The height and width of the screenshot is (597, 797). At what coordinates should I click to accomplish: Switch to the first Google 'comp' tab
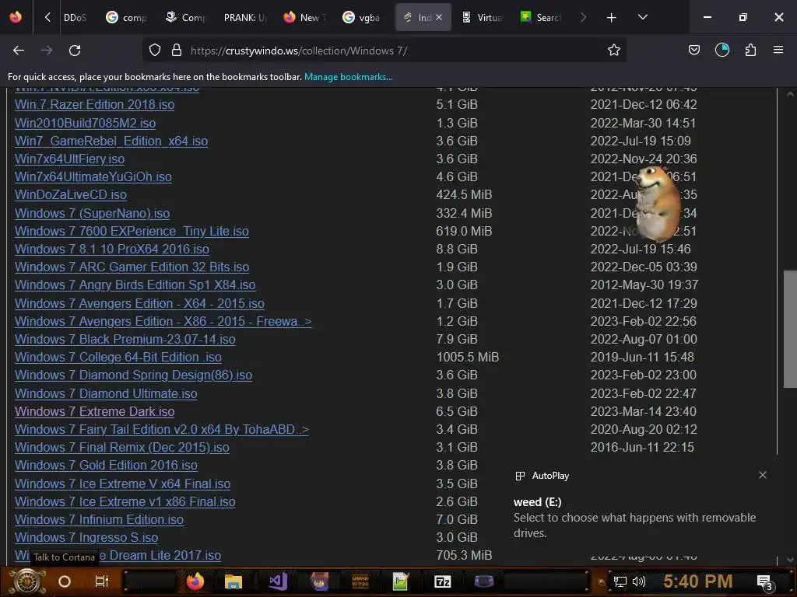point(127,18)
